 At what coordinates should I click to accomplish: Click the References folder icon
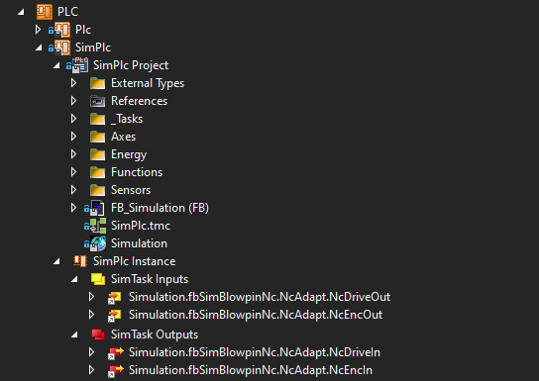pyautogui.click(x=98, y=101)
